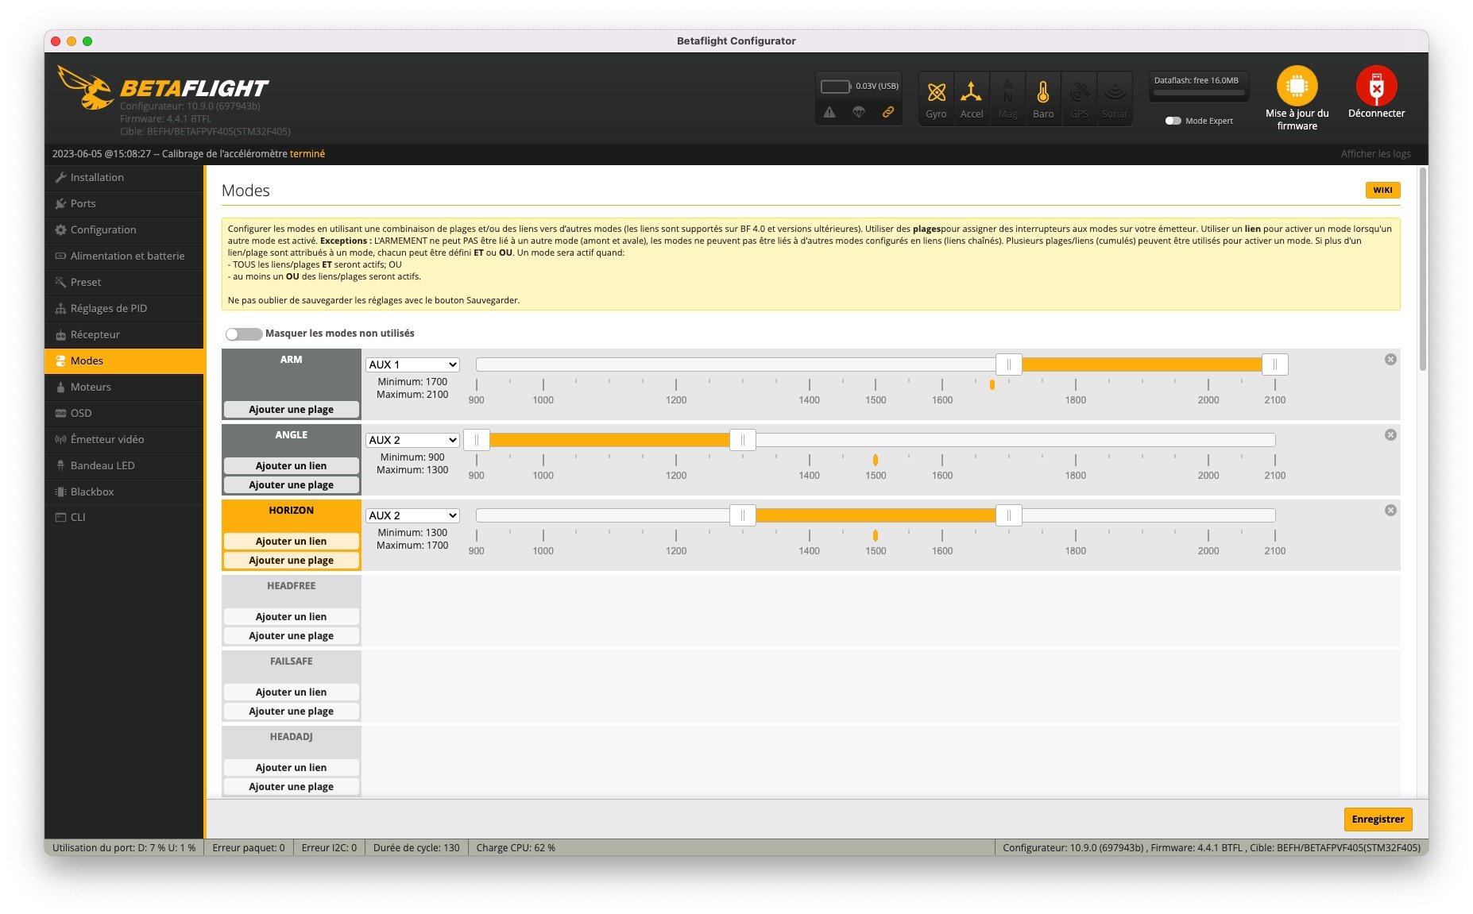Click the link status chain icon
The width and height of the screenshot is (1473, 914).
click(888, 112)
